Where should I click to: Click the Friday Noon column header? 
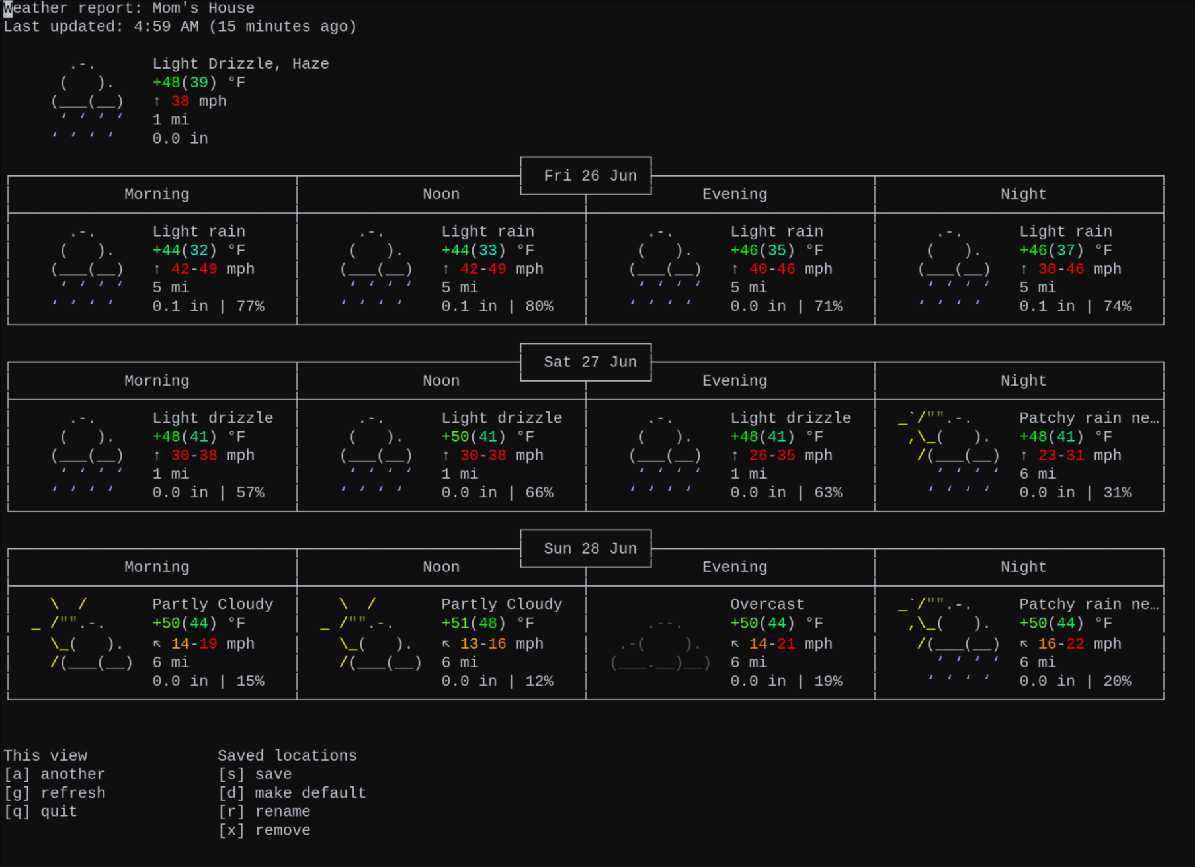coord(441,194)
